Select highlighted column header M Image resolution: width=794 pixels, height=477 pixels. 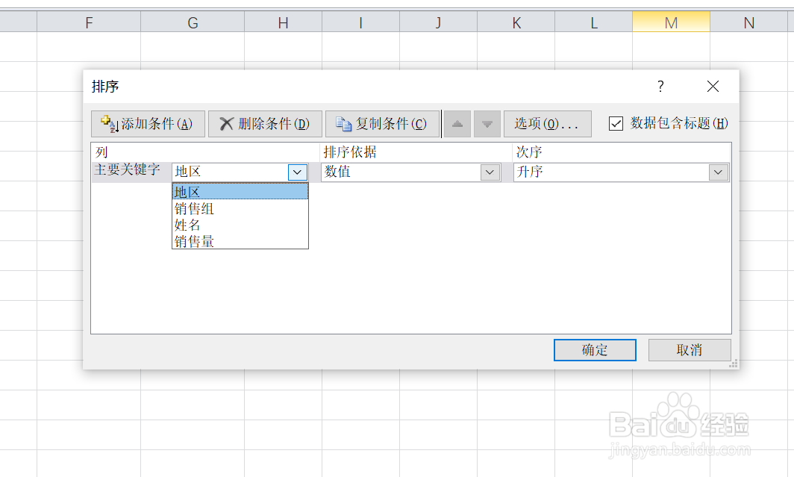672,22
